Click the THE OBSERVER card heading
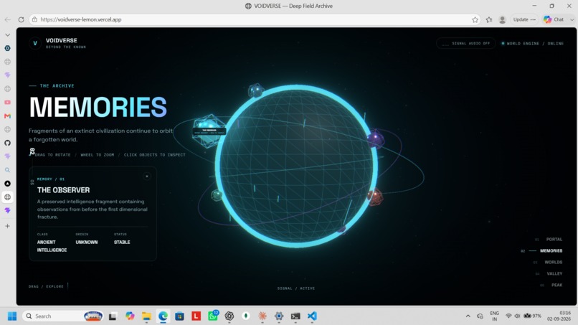 point(63,190)
